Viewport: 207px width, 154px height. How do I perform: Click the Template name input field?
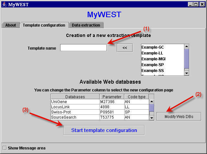coord(83,48)
